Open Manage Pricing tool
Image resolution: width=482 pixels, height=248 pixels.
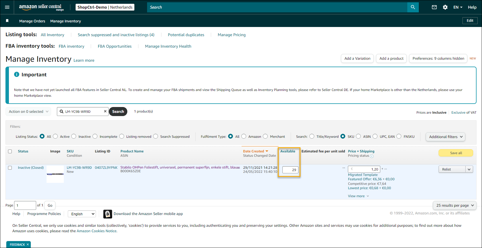pyautogui.click(x=232, y=35)
